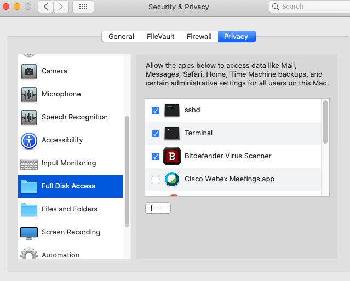
Task: Uncheck the sshd full disk access checkbox
Action: tap(156, 110)
